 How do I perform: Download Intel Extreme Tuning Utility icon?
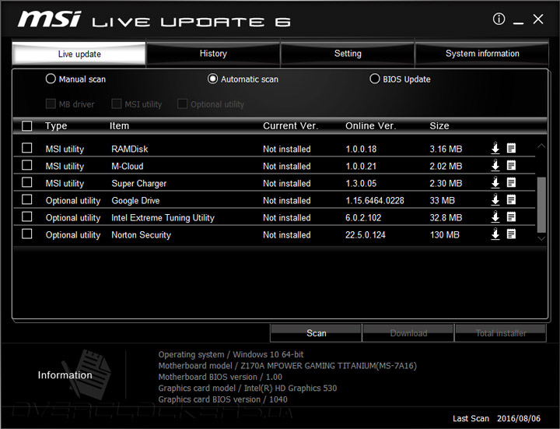click(x=495, y=216)
